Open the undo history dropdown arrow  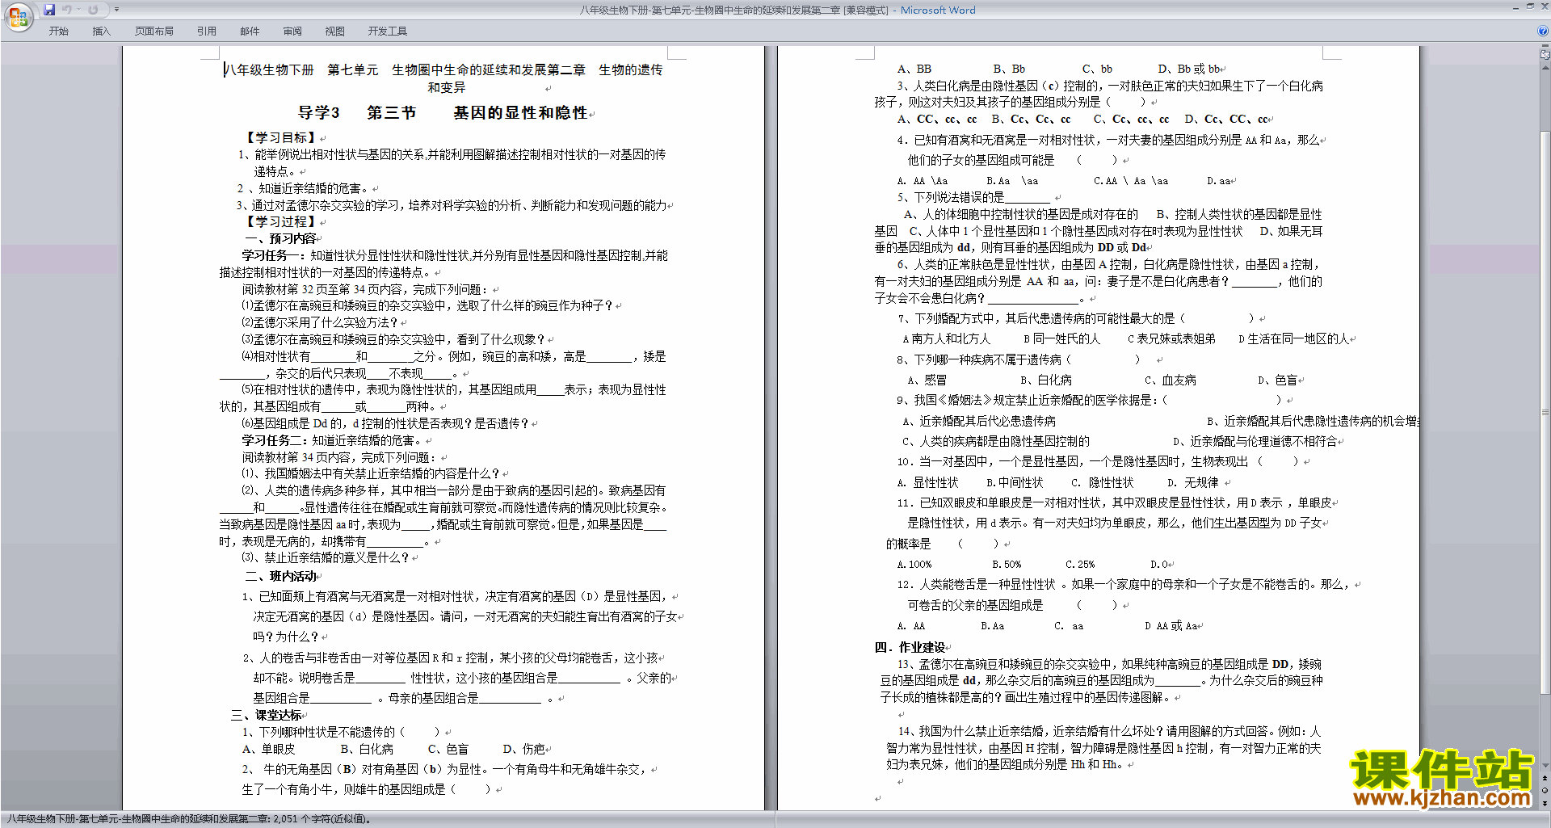point(78,10)
